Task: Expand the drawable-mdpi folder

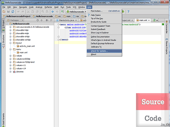Action: point(11,34)
